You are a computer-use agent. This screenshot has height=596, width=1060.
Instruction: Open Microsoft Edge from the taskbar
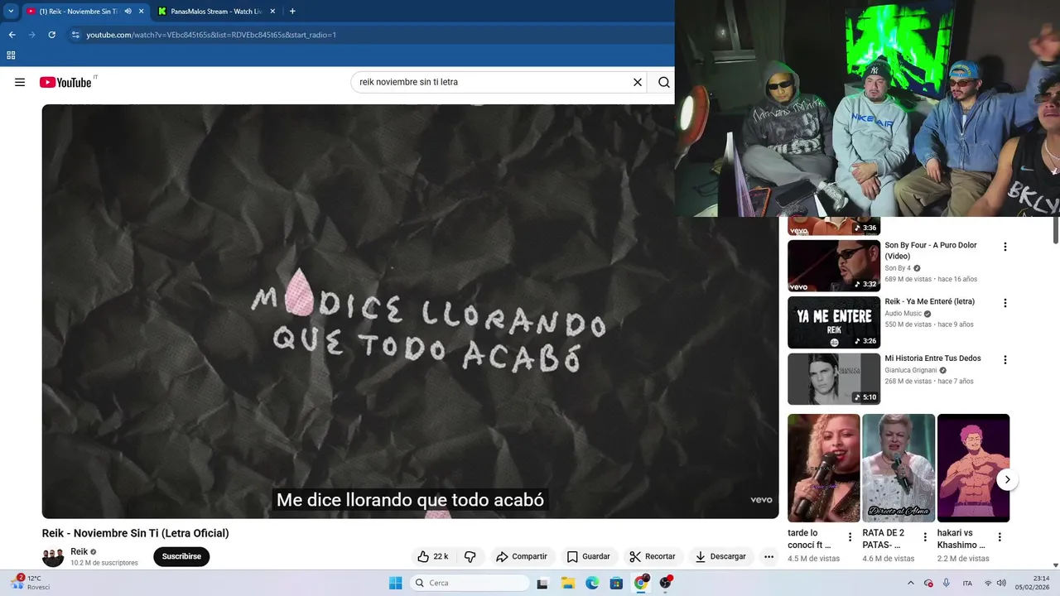pyautogui.click(x=592, y=583)
